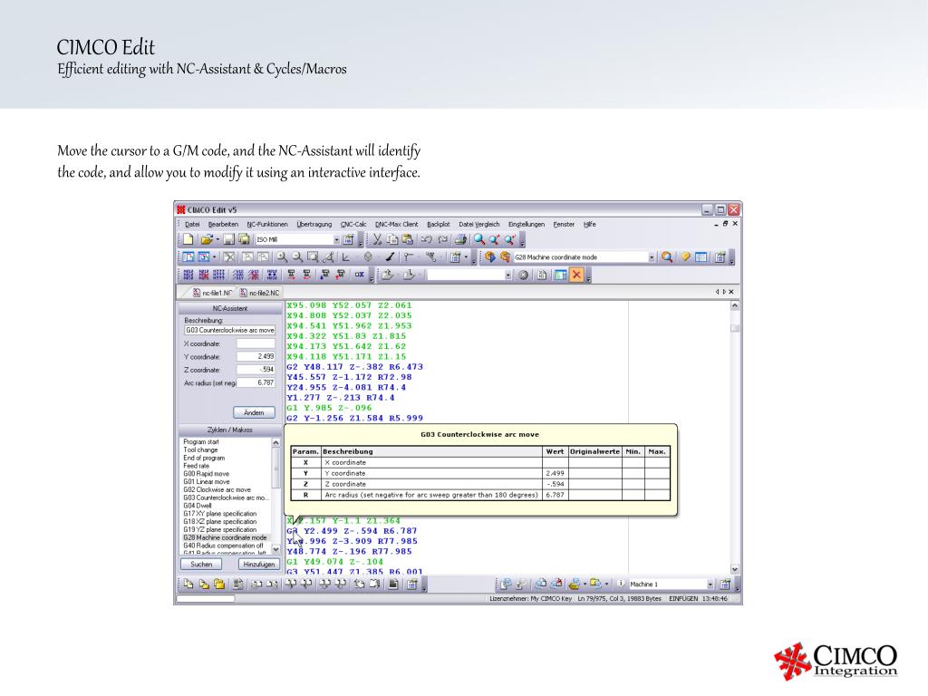Click the New file icon
Viewport: 928px width, 696px height.
click(188, 239)
